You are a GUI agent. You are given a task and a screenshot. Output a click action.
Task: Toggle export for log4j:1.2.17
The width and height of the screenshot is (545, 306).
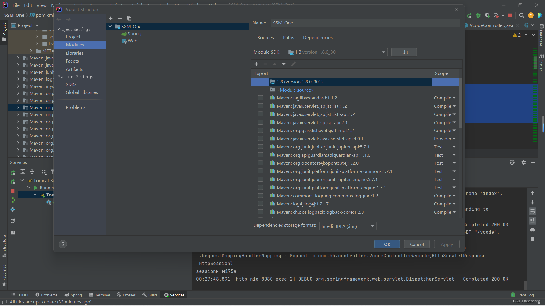click(260, 203)
